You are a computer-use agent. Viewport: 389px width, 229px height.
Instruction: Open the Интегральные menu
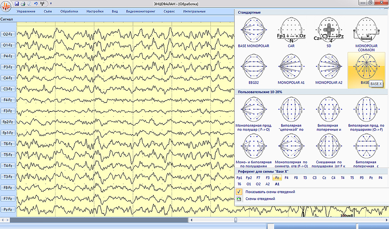194,11
